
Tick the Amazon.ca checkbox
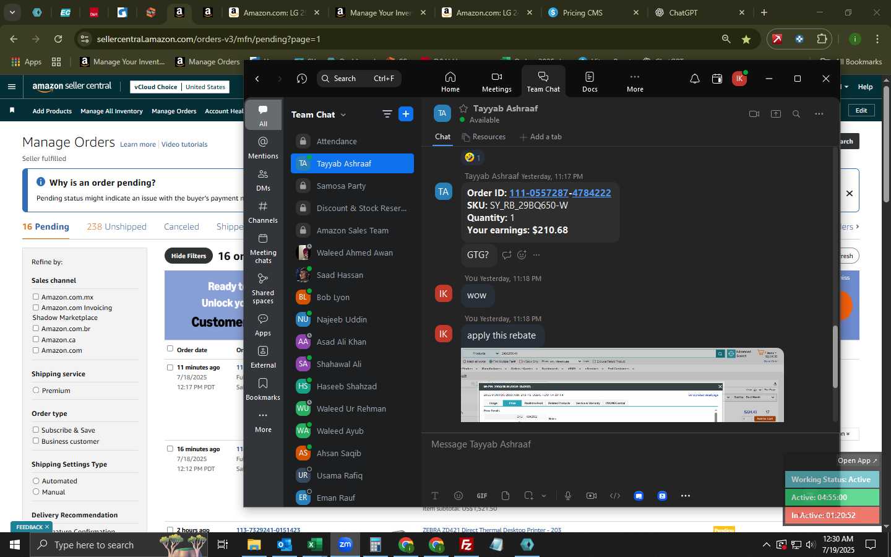point(36,340)
